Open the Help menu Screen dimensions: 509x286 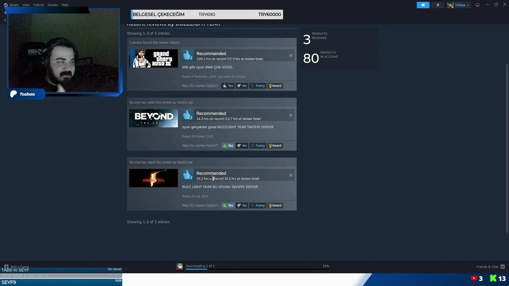click(65, 5)
